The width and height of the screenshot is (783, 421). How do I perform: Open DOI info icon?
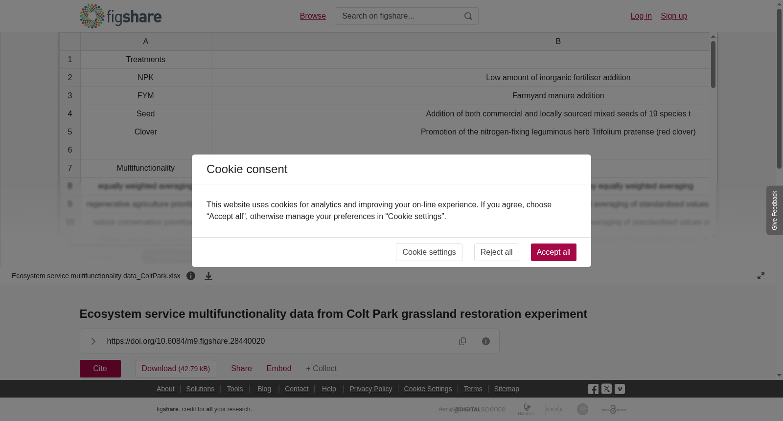(x=486, y=341)
